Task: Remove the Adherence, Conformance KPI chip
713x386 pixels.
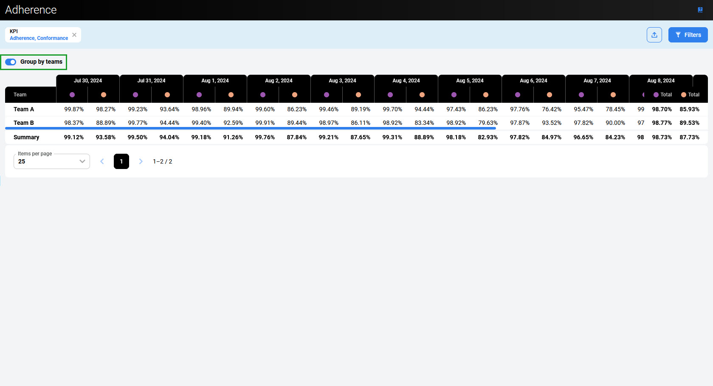Action: pos(74,35)
